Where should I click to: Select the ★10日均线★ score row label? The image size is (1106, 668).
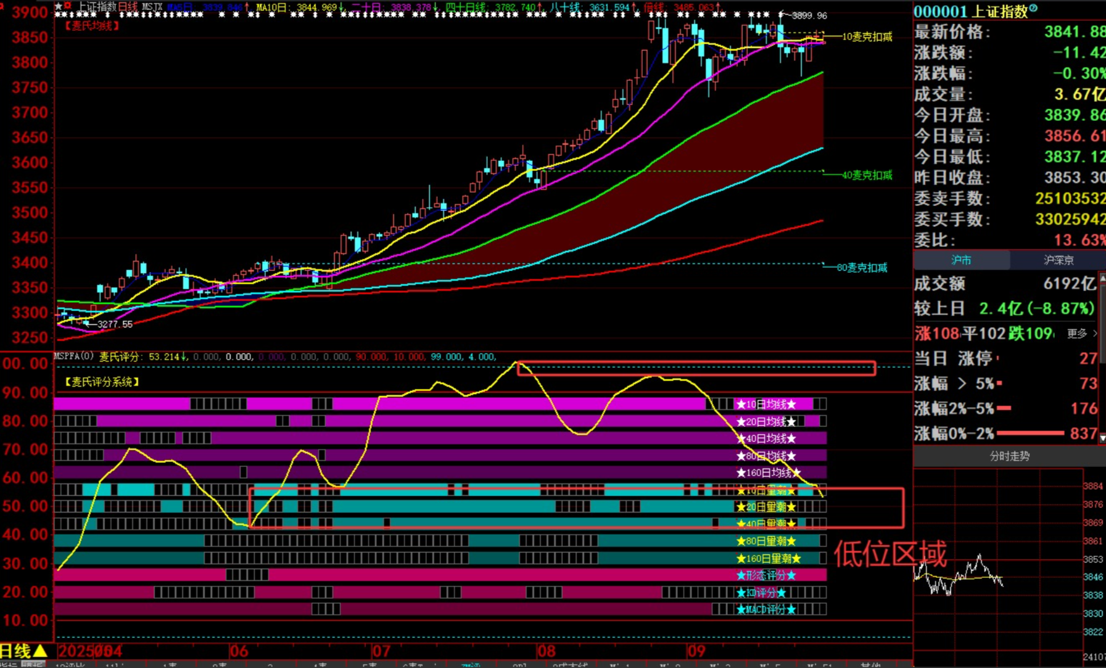[766, 405]
